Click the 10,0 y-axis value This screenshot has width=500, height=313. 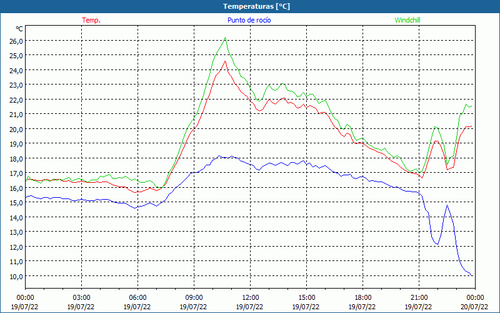[16, 276]
